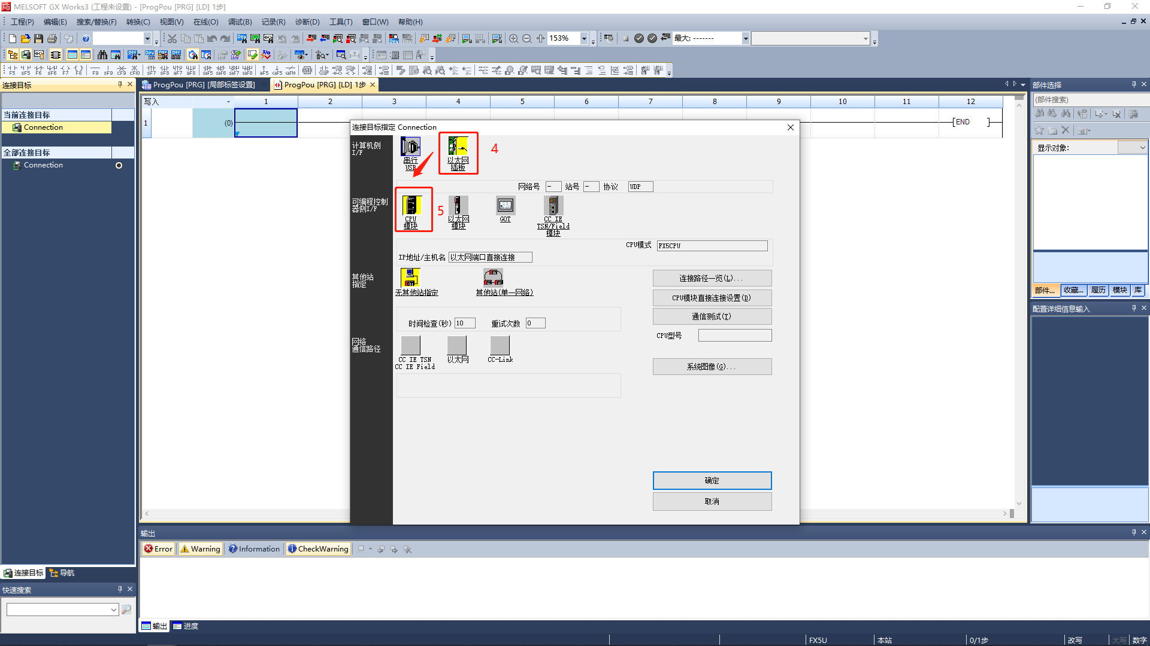Toggle Information filter in output panel
The height and width of the screenshot is (646, 1150).
click(254, 549)
